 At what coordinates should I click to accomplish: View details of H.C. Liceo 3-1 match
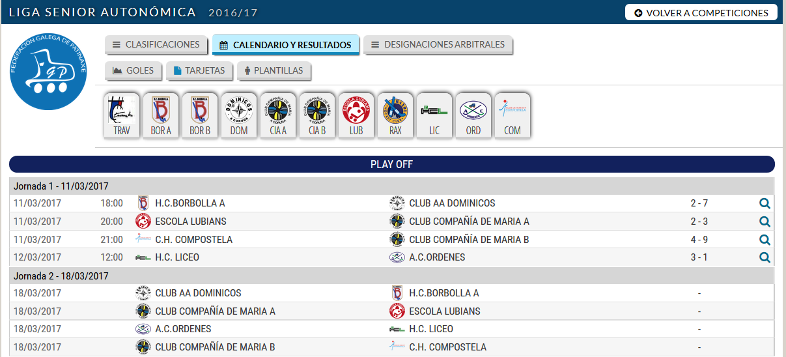(765, 257)
